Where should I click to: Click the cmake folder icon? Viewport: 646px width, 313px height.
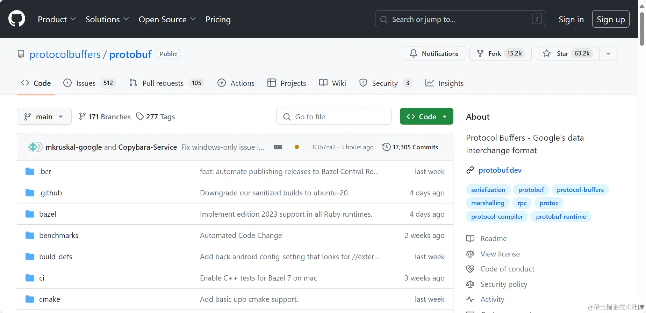(x=30, y=299)
